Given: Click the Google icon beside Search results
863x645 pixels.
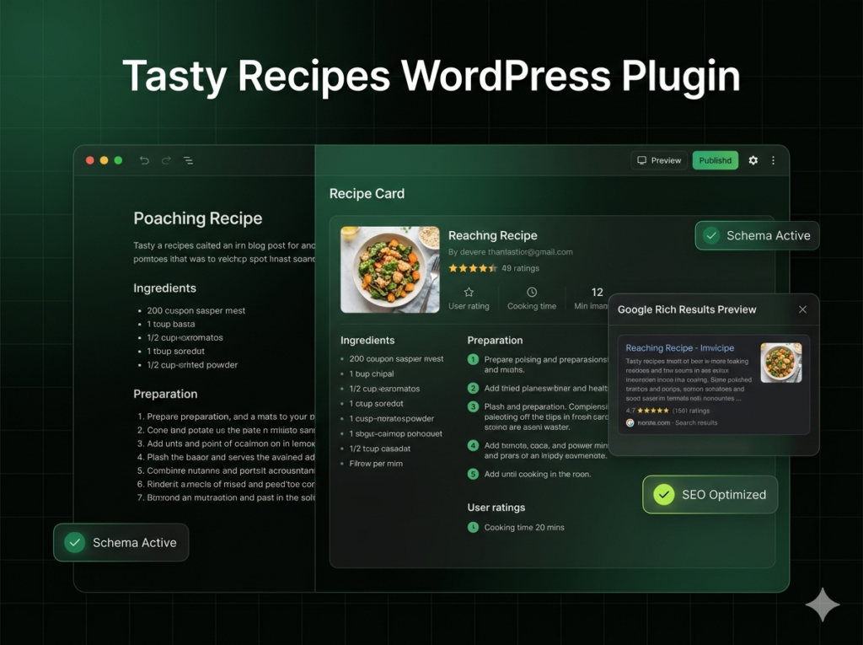Looking at the screenshot, I should click(630, 422).
